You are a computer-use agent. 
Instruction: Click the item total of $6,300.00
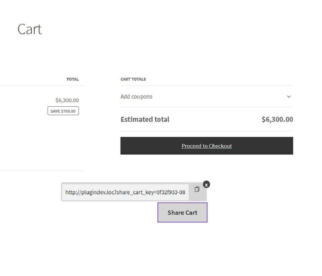point(67,100)
